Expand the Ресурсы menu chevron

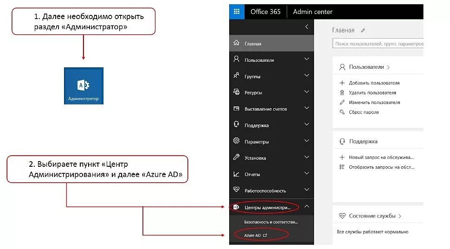pos(307,92)
